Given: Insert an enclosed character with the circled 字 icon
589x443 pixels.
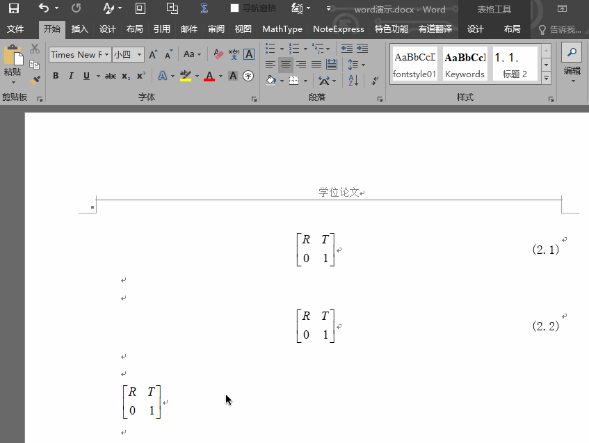Looking at the screenshot, I should (248, 76).
